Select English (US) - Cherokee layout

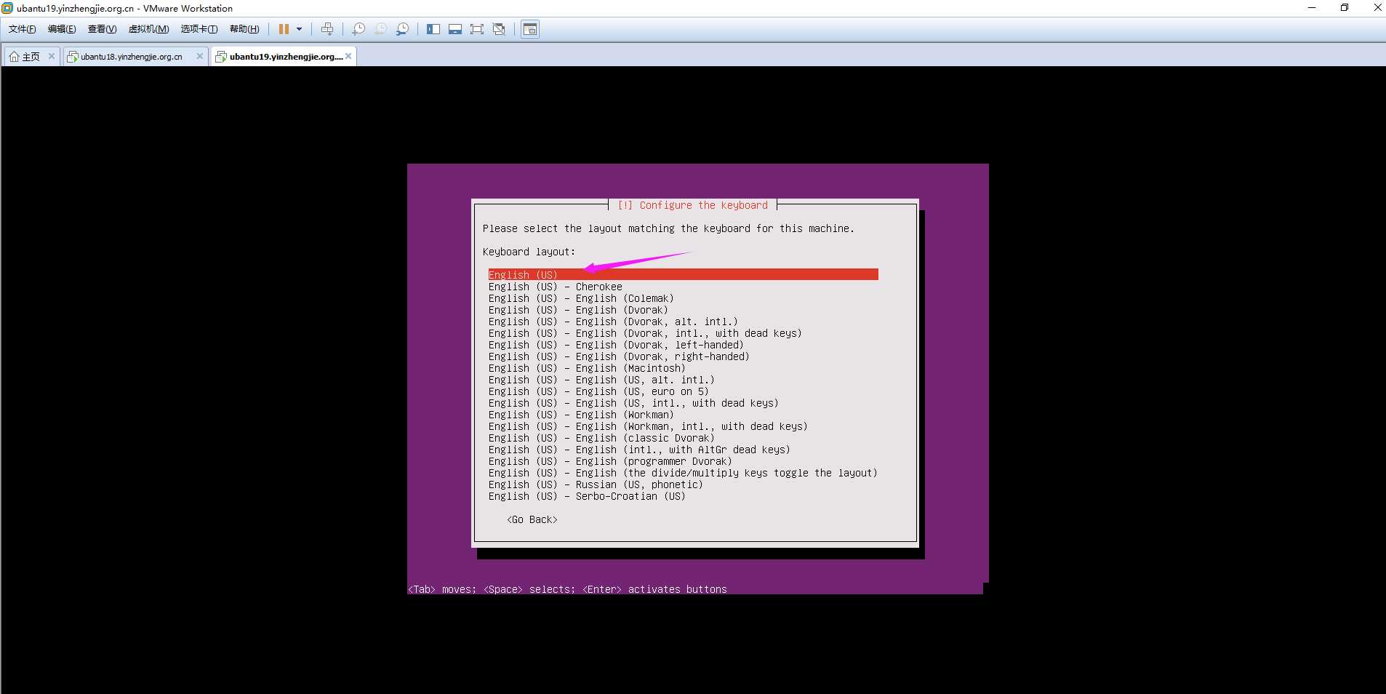[x=555, y=287]
